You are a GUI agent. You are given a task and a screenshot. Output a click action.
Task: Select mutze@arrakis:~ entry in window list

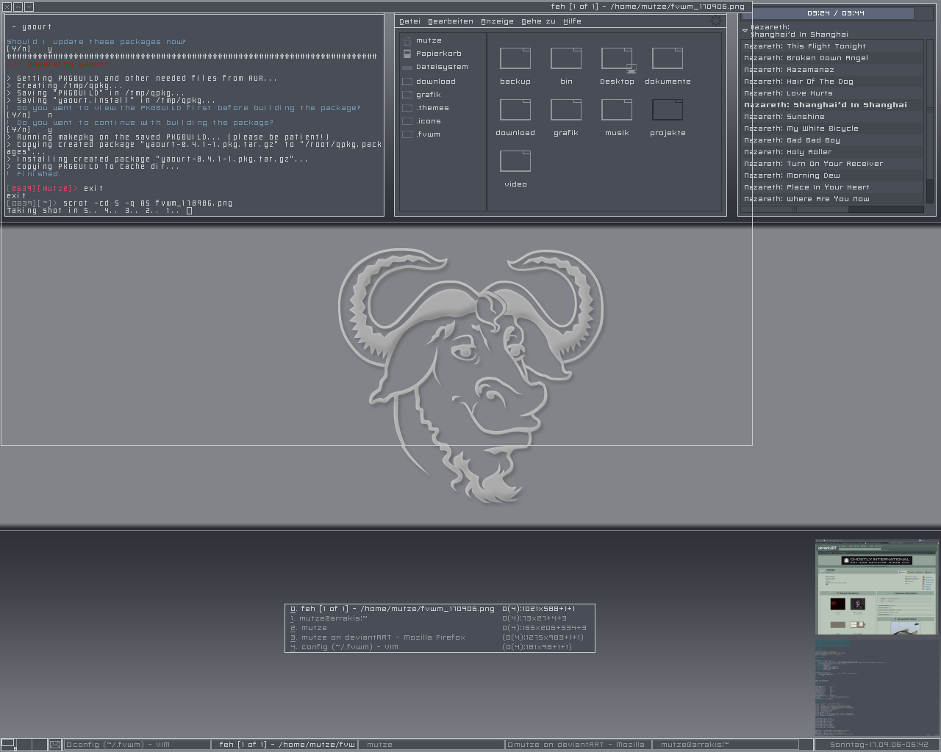[440, 618]
